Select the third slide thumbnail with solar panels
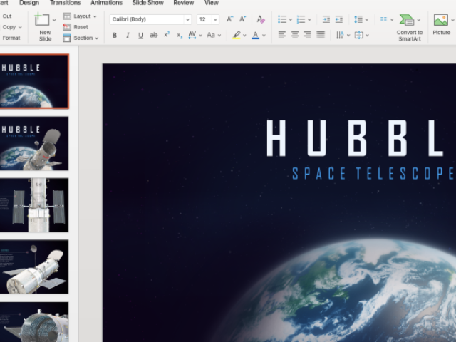 tap(34, 205)
